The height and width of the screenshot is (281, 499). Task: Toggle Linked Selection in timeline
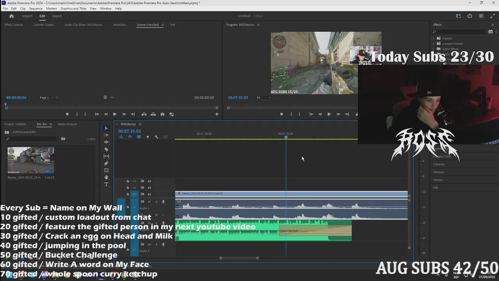(138, 137)
